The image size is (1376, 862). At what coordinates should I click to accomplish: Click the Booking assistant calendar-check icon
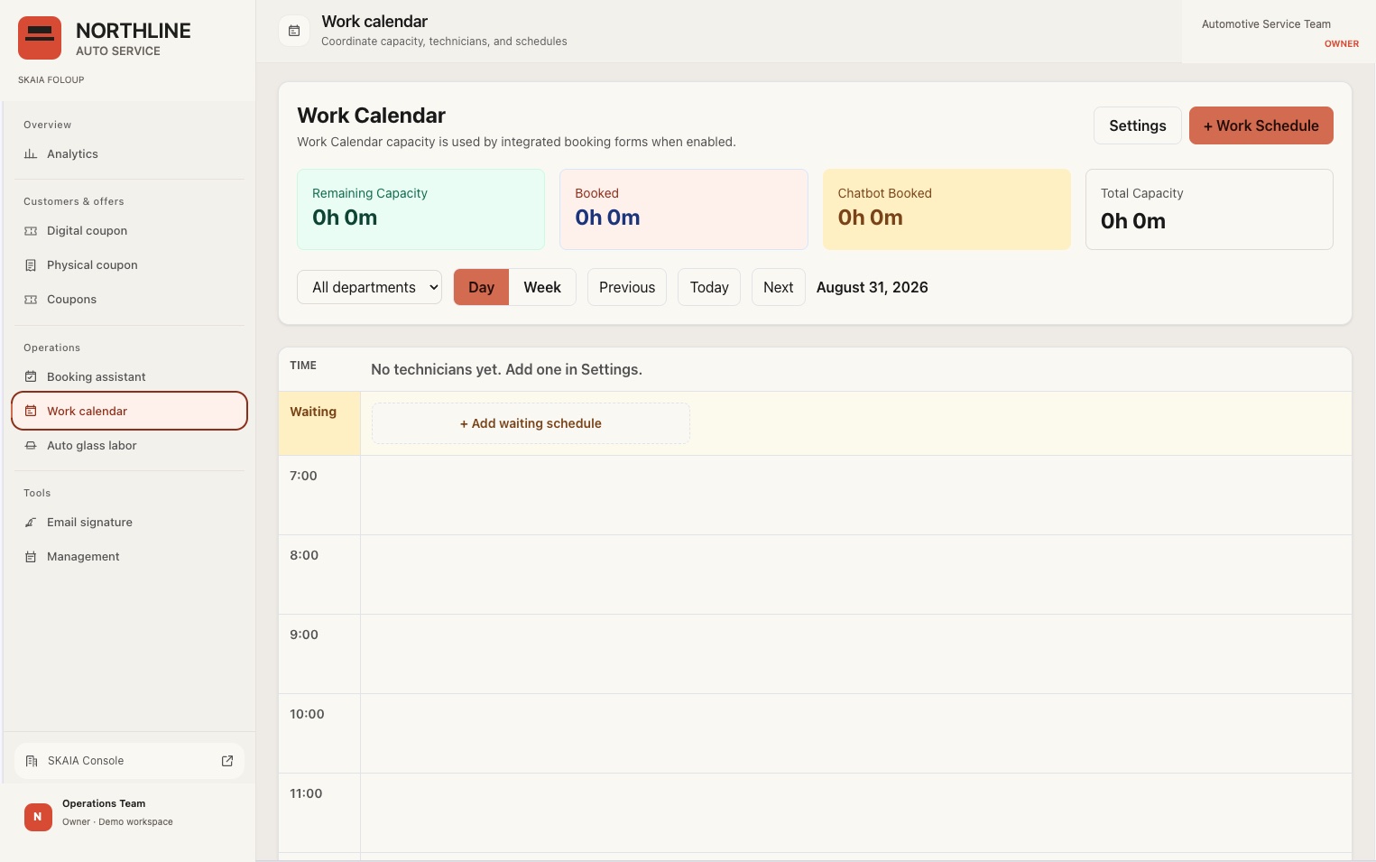pyautogui.click(x=31, y=377)
